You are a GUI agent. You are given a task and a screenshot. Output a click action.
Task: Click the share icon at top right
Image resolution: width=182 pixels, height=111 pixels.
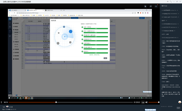coord(150,6)
